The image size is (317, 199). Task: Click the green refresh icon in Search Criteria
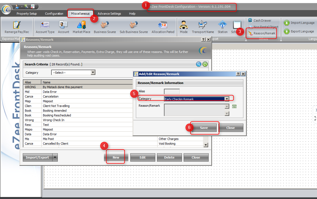click(x=205, y=64)
